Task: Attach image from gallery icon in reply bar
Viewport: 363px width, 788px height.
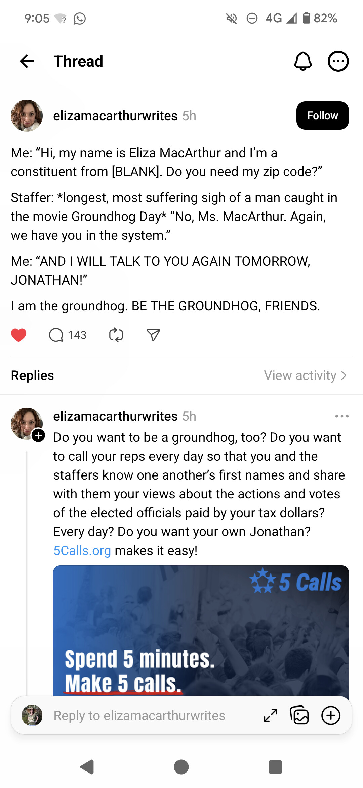Action: 299,715
